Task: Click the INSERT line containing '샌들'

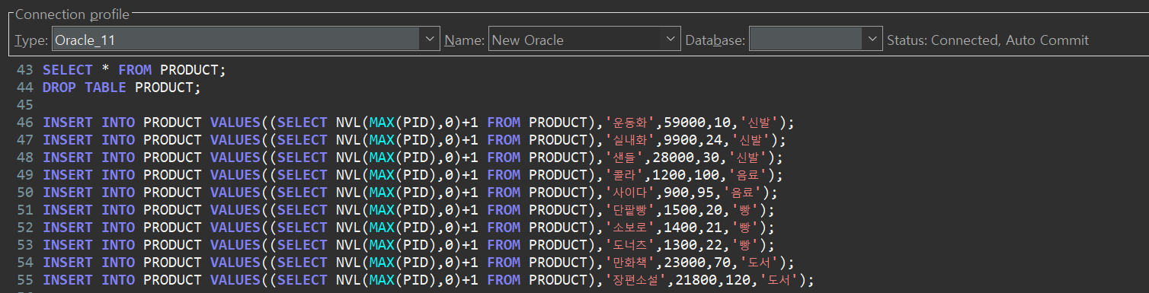Action: pos(413,158)
